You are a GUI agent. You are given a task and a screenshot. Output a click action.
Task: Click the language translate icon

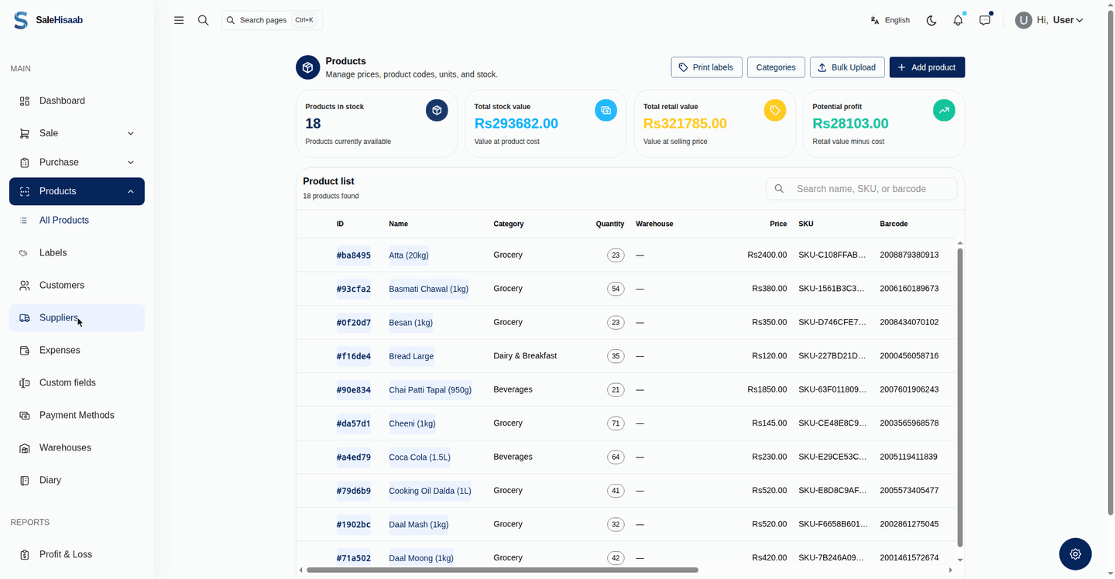[x=875, y=20]
